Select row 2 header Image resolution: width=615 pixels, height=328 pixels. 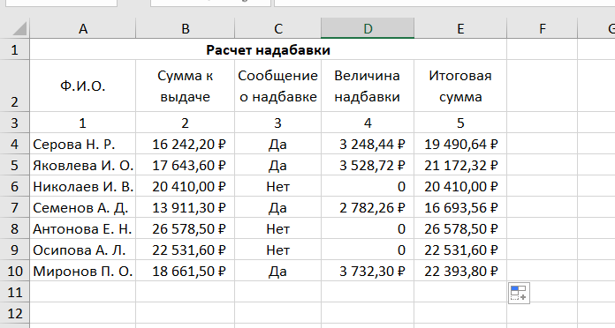coord(14,86)
